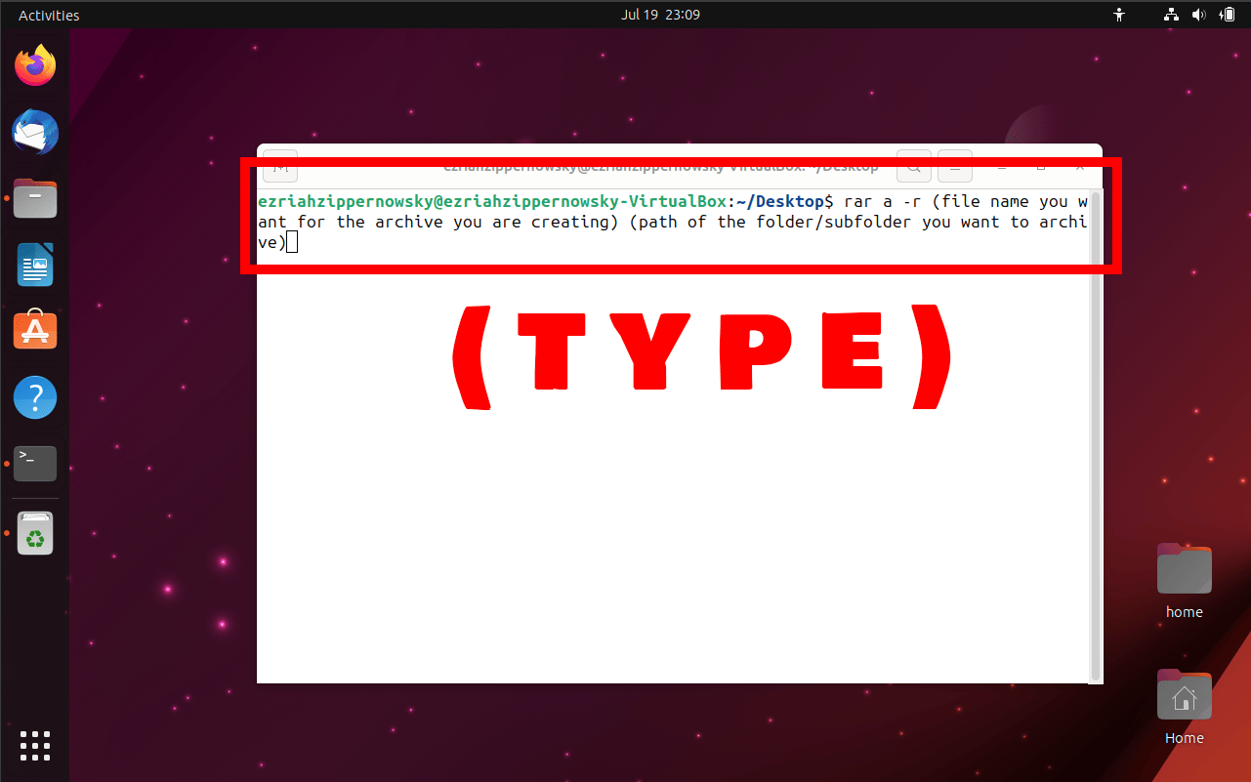
Task: Open Ubuntu Software from the dock
Action: (x=35, y=330)
